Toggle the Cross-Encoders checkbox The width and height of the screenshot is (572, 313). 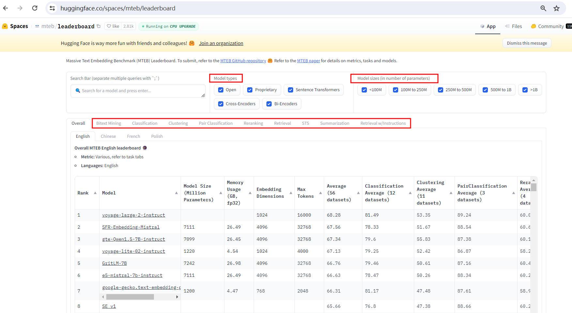(x=221, y=104)
